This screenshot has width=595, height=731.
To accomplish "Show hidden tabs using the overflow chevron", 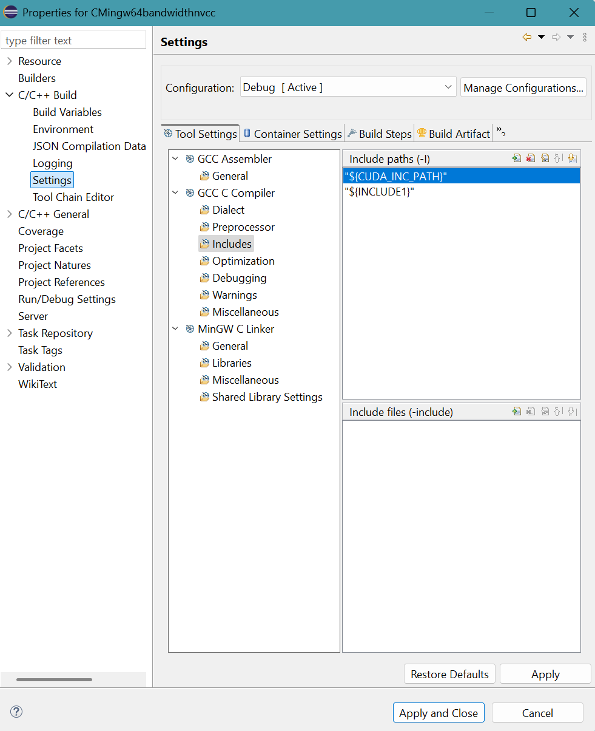I will tap(501, 131).
